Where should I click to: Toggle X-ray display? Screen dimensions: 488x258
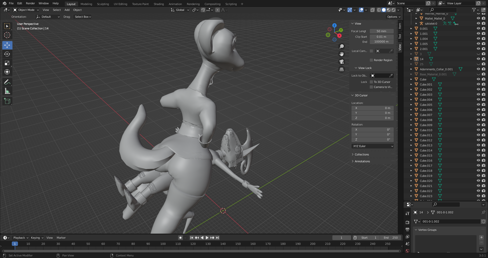pos(372,10)
